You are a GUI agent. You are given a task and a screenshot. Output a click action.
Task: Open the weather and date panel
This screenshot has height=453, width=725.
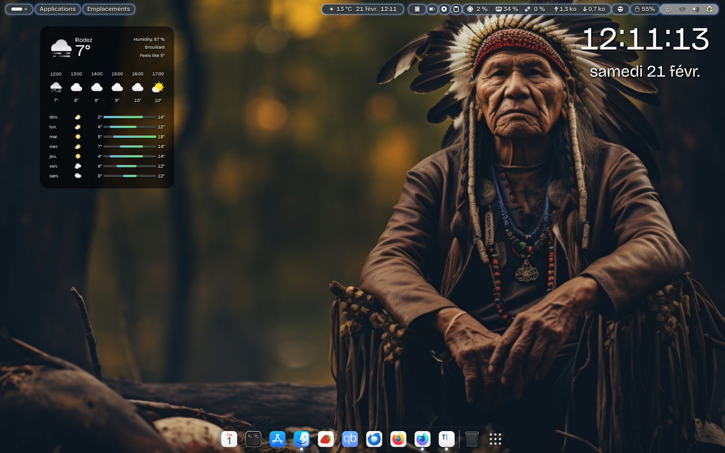tap(362, 9)
